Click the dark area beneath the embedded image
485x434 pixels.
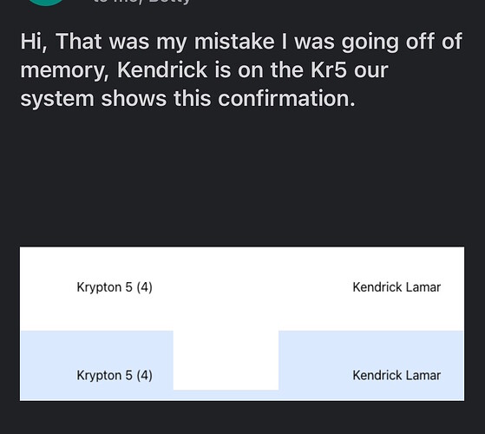(242, 418)
